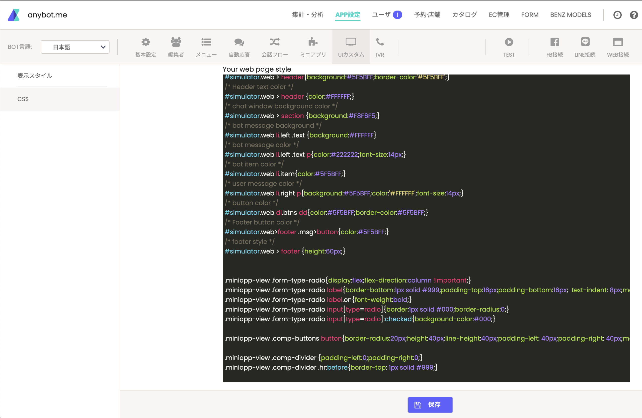The image size is (642, 418).
Task: Click the anybot.me brand name
Action: 47,15
